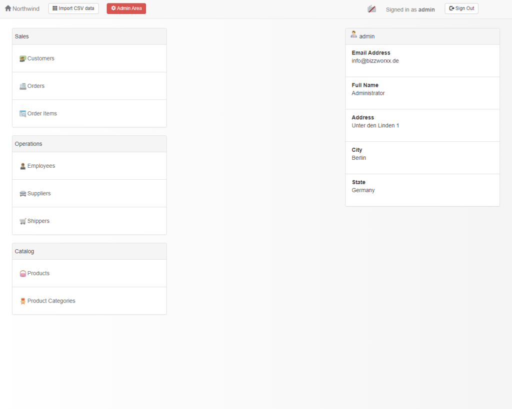Open the Customers table link
512x409 pixels.
(x=41, y=58)
